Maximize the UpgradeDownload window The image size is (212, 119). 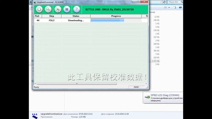coord(138,2)
